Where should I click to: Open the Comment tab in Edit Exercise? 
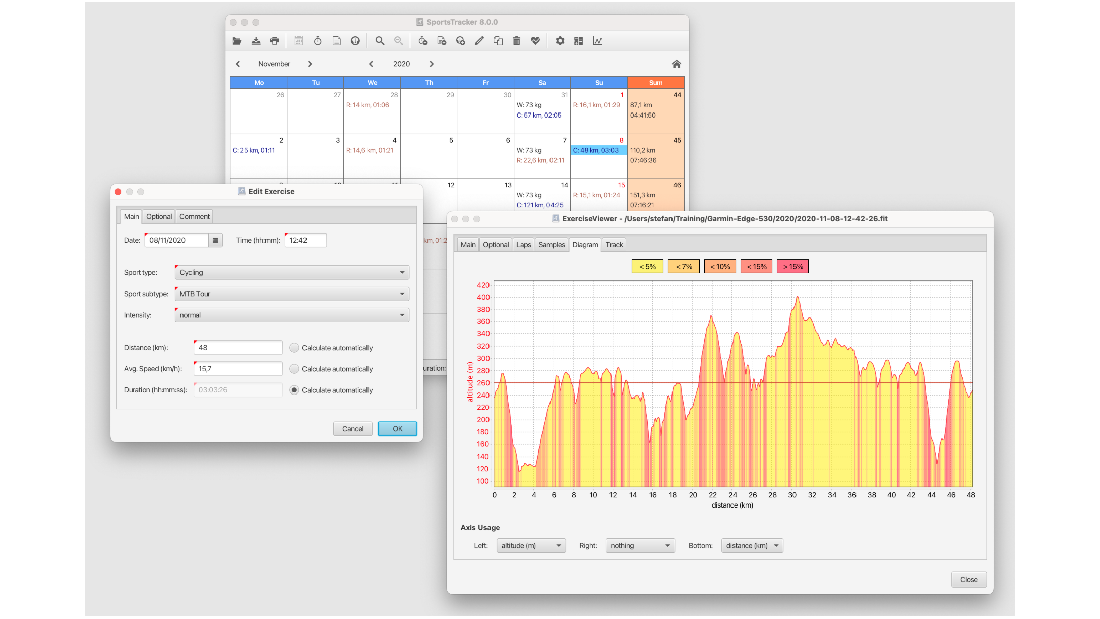tap(195, 216)
